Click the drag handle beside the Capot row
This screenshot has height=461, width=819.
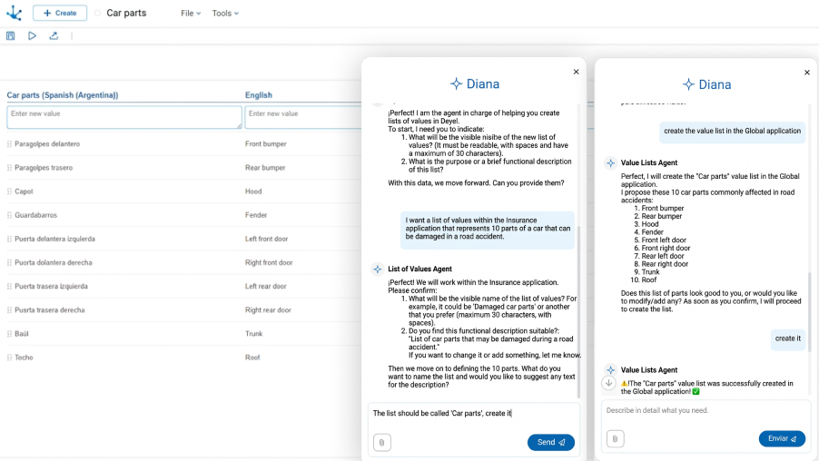(x=10, y=191)
